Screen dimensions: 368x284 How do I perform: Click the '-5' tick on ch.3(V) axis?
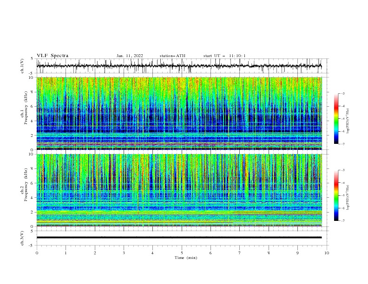(x=32, y=245)
